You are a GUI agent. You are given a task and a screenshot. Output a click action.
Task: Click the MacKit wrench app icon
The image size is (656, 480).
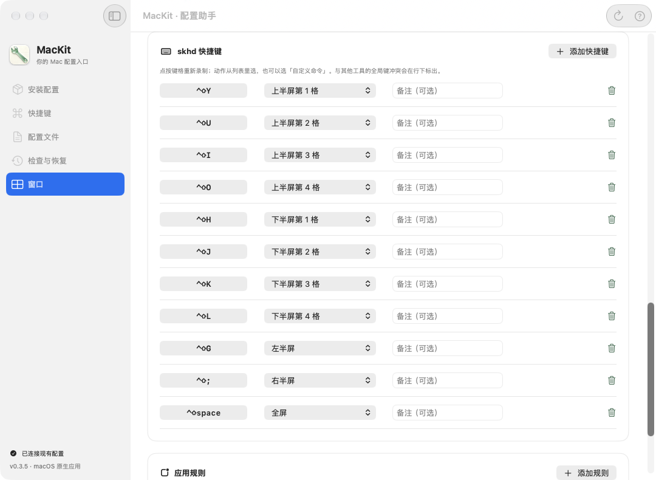[19, 55]
